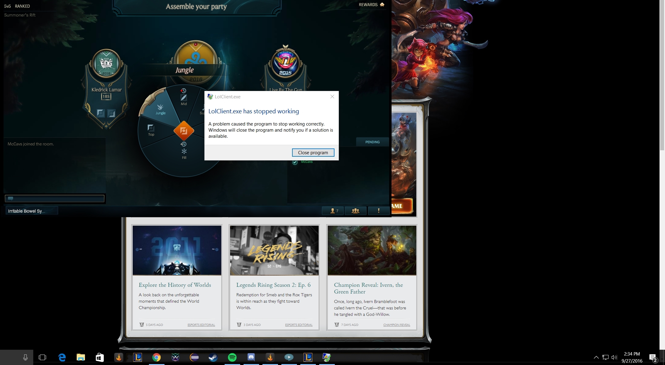
Task: Click the Legends Rising Season 2: Ep. 6 headline
Action: tap(273, 285)
